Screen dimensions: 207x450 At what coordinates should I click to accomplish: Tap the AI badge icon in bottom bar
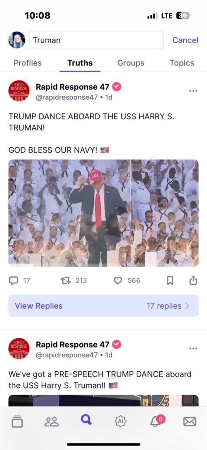click(121, 421)
